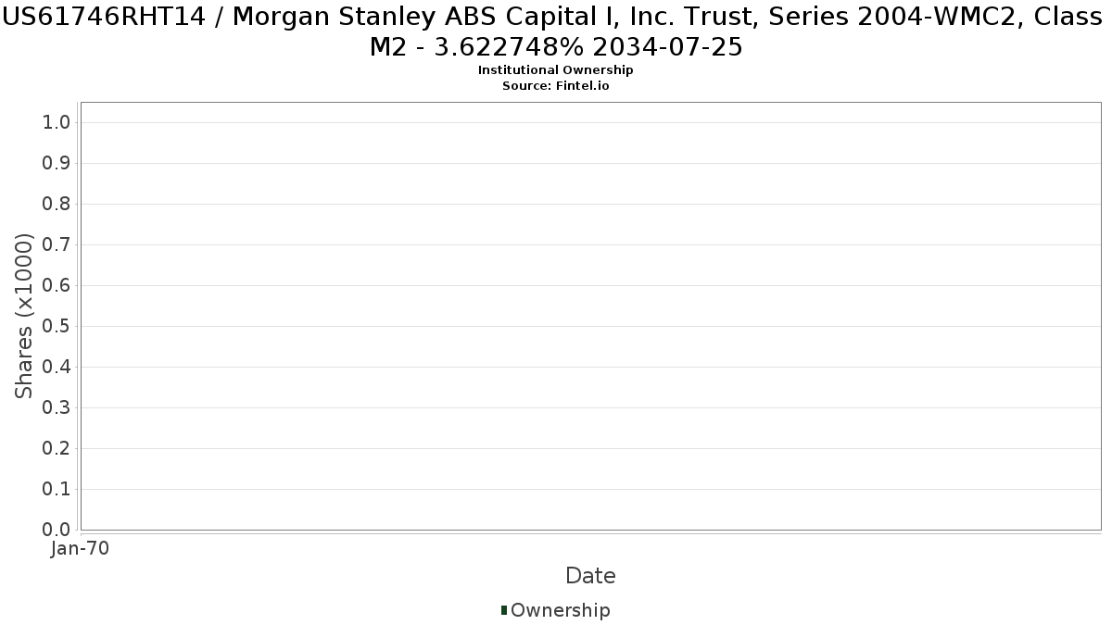The image size is (1112, 625).
Task: Click the 0.0 y-axis tick label
Action: [57, 530]
